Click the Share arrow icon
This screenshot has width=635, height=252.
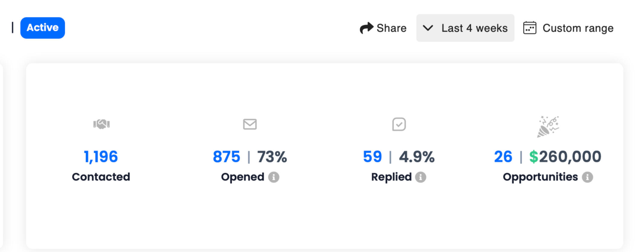366,28
